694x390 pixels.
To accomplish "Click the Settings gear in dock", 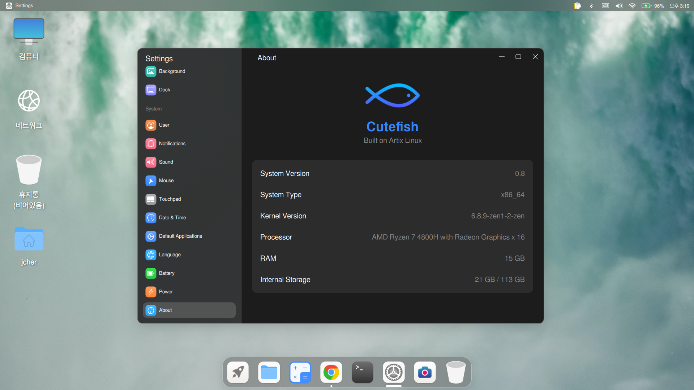I will [394, 372].
